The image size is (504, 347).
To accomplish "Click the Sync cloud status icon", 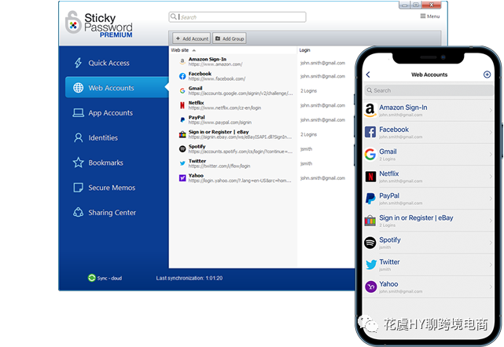I will coord(92,278).
